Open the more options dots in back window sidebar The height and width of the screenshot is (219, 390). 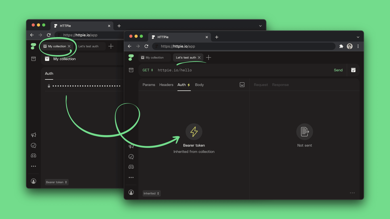(34, 166)
